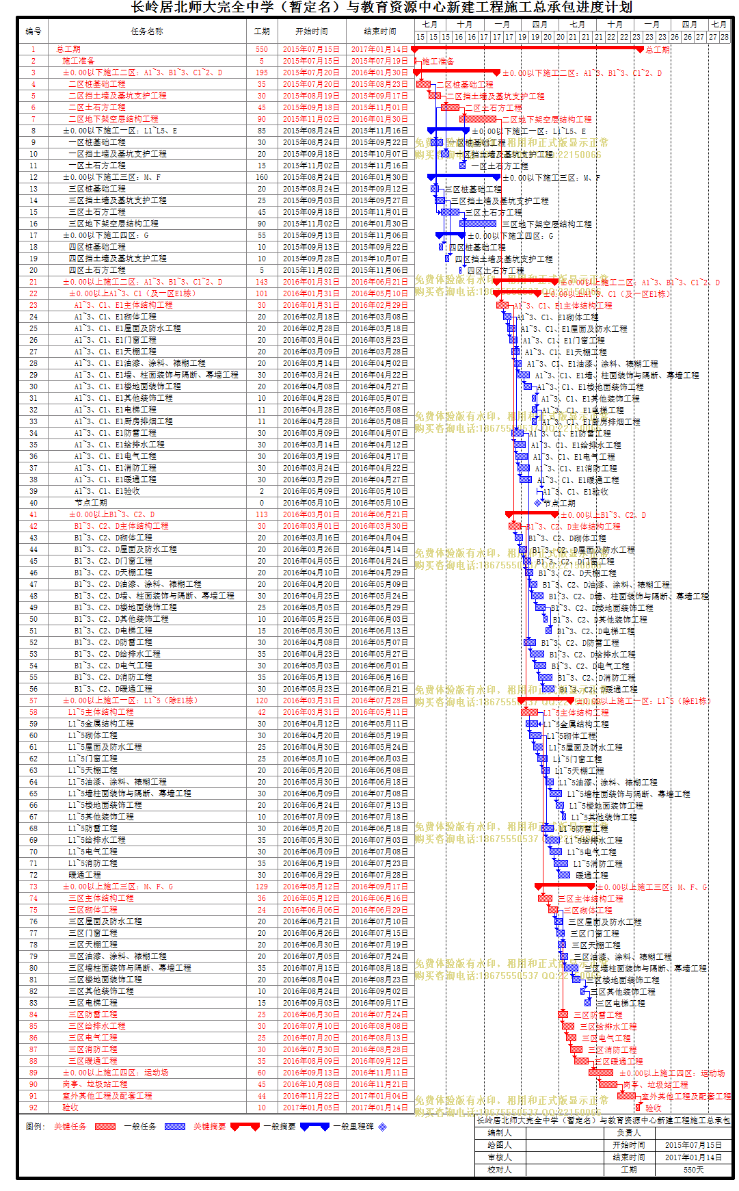739x1191 pixels.
Task: Select 三区防雷工程 in the task name column
Action: click(93, 1015)
